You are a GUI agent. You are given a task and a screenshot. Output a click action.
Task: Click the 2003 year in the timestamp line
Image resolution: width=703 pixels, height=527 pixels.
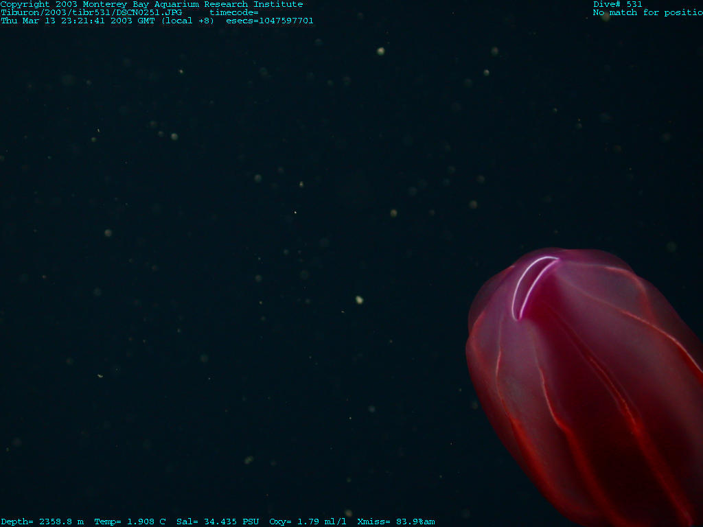(x=121, y=21)
